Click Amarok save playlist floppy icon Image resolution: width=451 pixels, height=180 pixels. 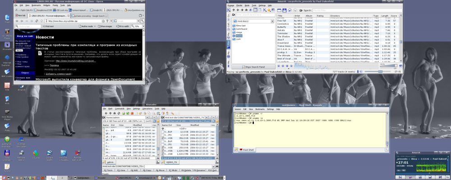pyautogui.click(x=285, y=10)
